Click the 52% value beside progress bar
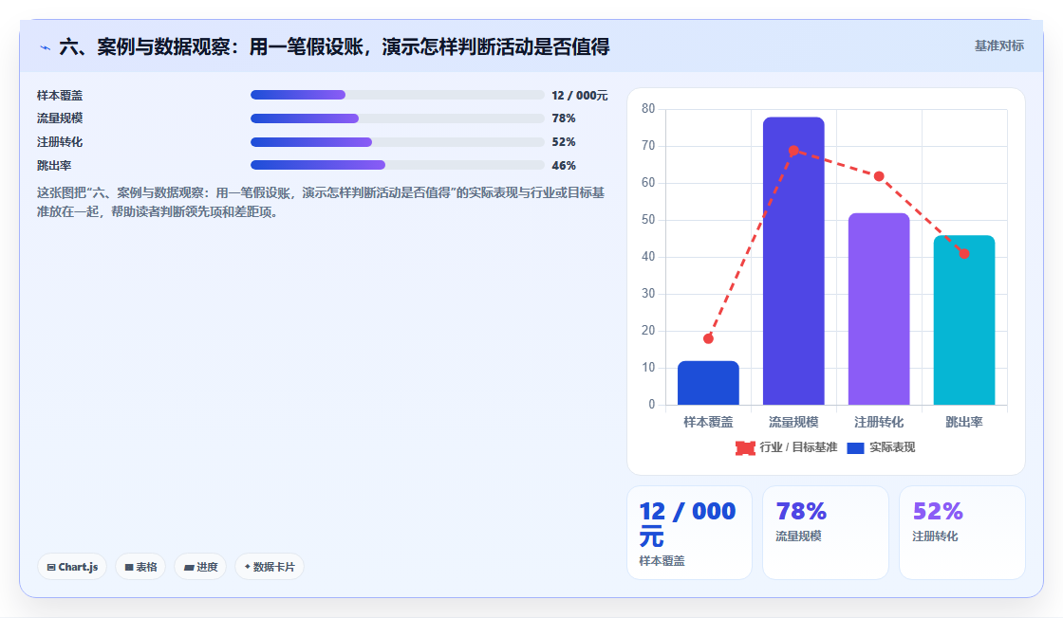The image size is (1063, 618). (564, 142)
